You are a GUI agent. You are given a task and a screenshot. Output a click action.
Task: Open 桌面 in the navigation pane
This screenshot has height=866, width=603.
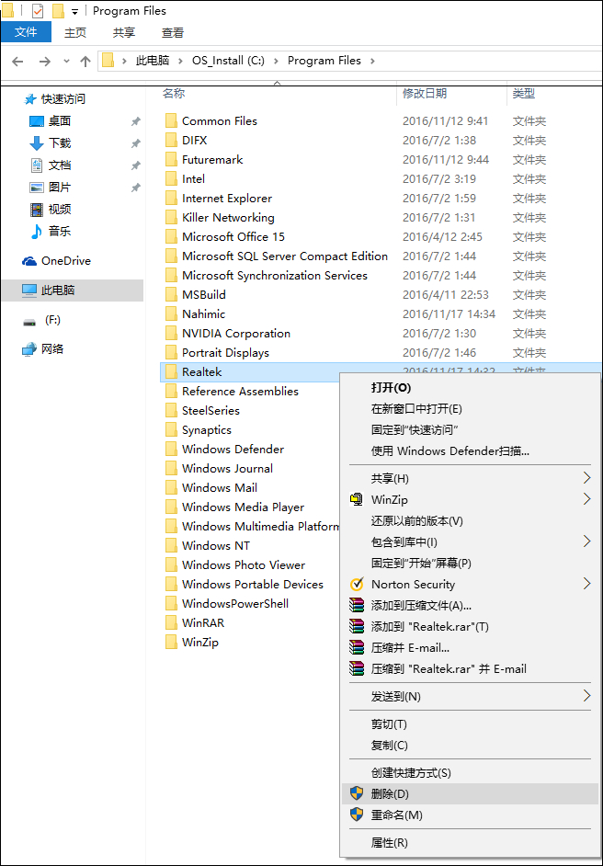pos(51,121)
